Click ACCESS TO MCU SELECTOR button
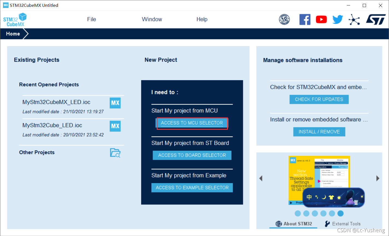389x236 pixels. point(192,123)
